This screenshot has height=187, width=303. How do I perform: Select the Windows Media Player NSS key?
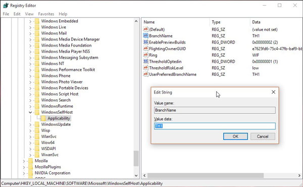click(x=66, y=52)
